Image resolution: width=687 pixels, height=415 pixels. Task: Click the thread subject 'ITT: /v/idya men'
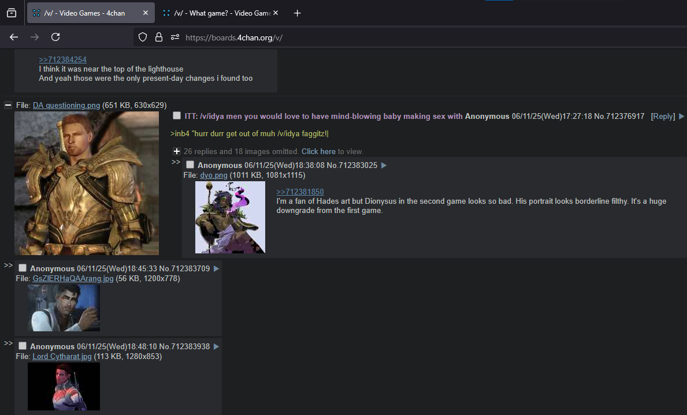[x=324, y=117]
